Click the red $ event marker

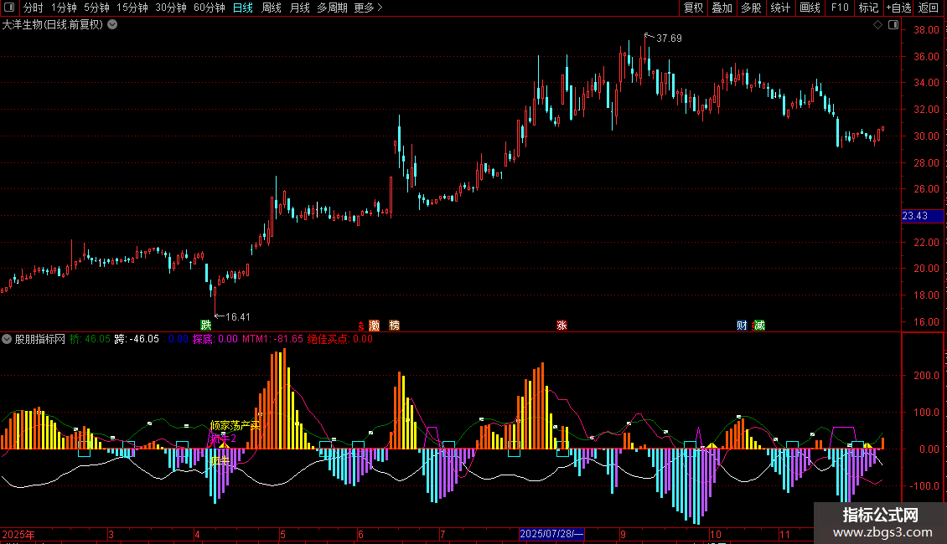pos(361,326)
